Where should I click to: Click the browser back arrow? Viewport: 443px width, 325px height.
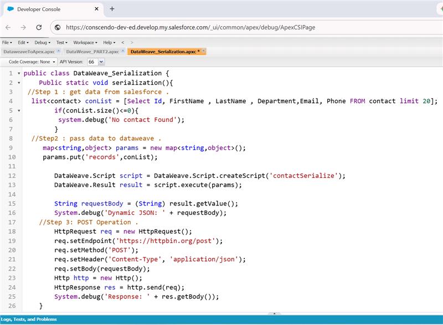(x=8, y=27)
